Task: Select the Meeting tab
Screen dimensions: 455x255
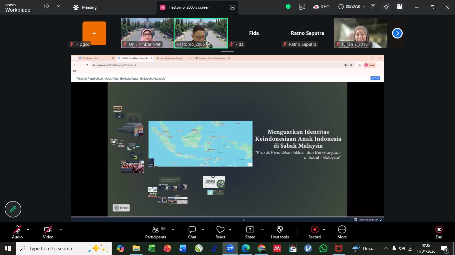Action: pos(85,7)
